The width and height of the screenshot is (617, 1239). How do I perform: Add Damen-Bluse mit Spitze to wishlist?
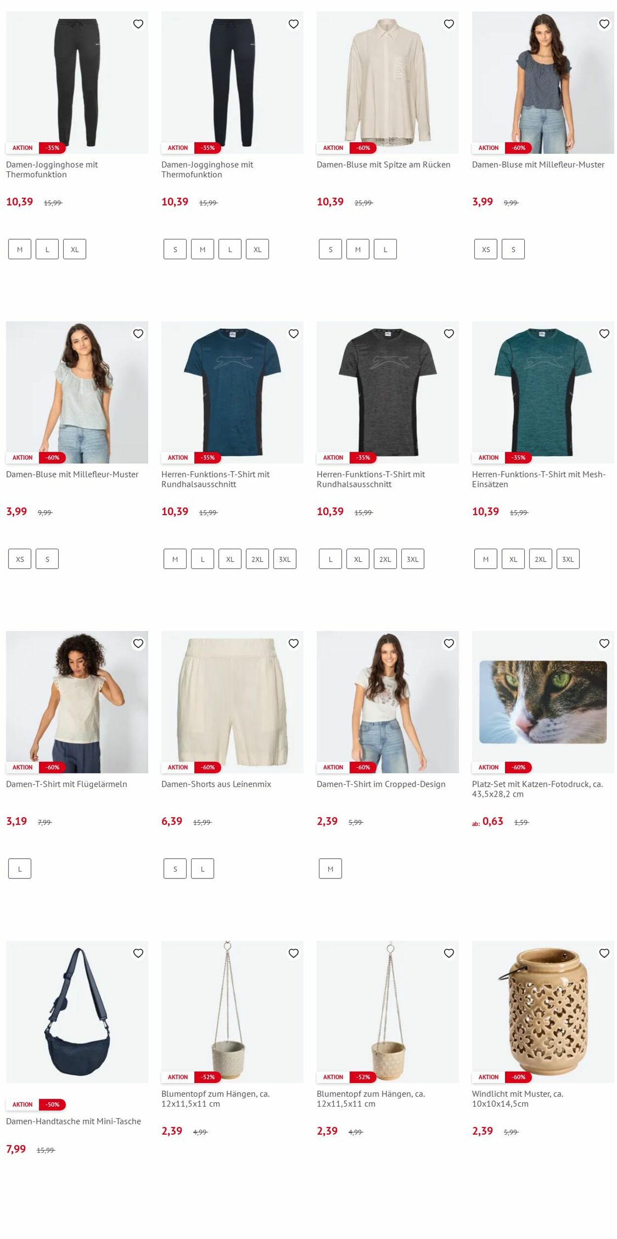449,24
